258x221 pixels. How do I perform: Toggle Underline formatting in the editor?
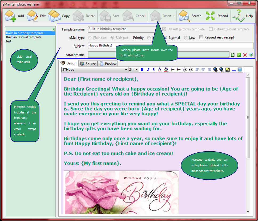tap(154, 70)
